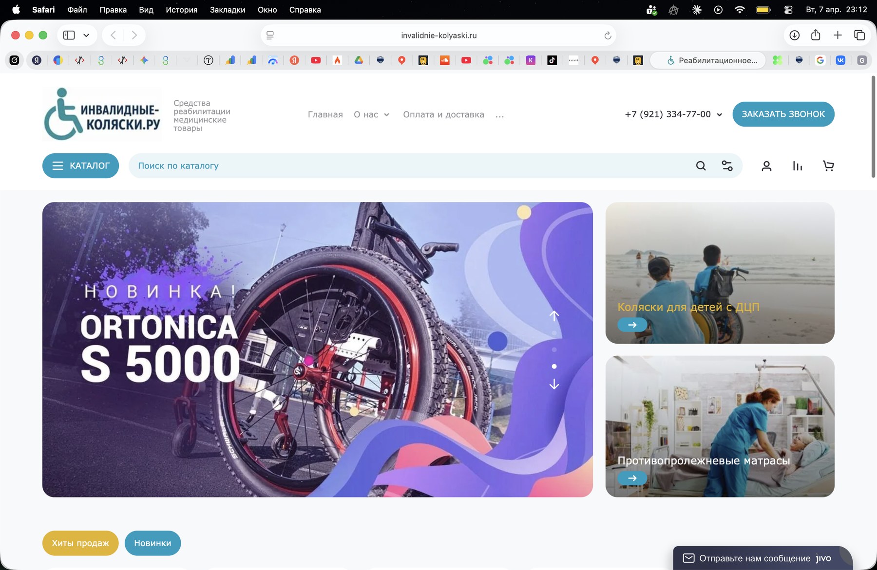
Task: Expand the О нас submenu
Action: pyautogui.click(x=386, y=115)
